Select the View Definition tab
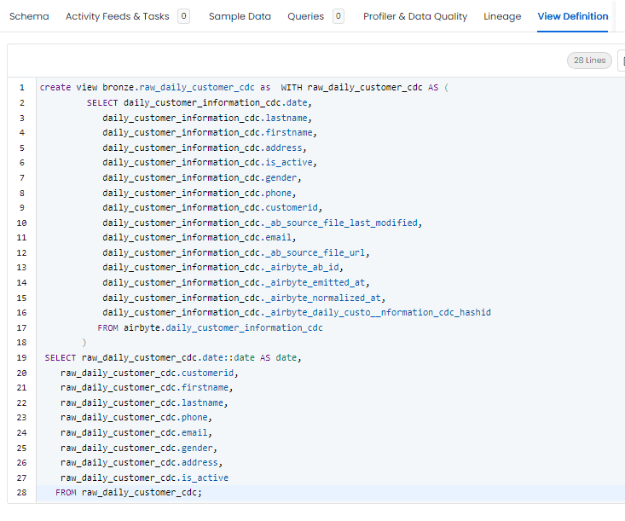Viewport: 625px width, 521px height. click(573, 16)
